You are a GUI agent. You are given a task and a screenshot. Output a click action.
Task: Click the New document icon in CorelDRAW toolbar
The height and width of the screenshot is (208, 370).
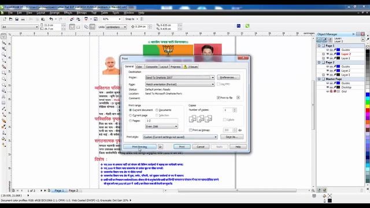pos(5,19)
